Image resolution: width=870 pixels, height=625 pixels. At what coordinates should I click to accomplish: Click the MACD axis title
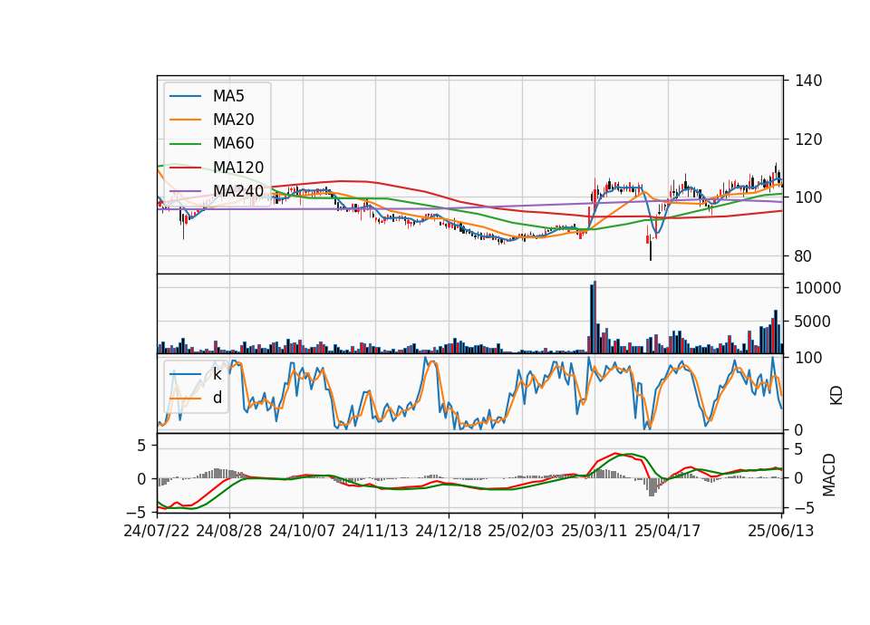[829, 475]
